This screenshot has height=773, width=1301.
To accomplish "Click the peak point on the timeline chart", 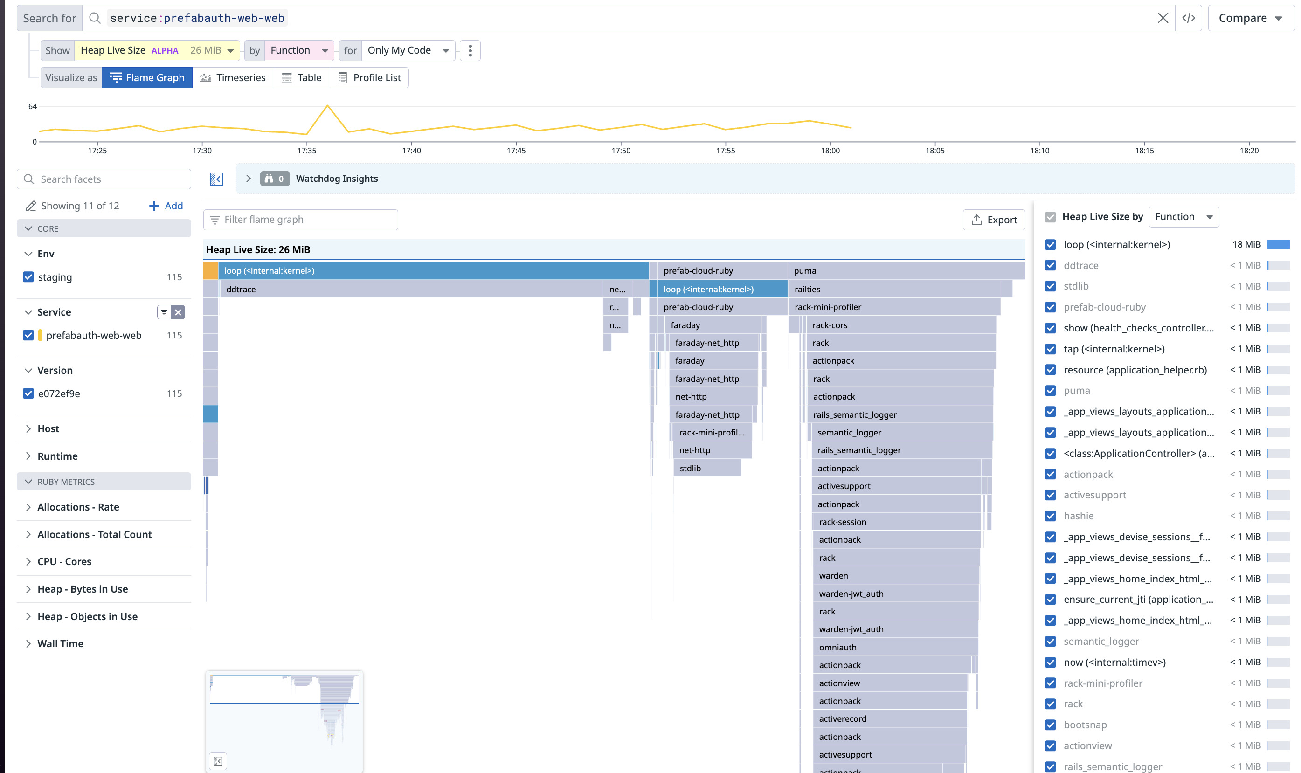I will [x=327, y=106].
